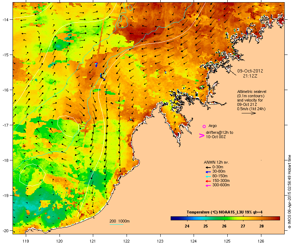Click the '(0.1m contours)' text
The width and height of the screenshot is (294, 244).
coord(251,96)
